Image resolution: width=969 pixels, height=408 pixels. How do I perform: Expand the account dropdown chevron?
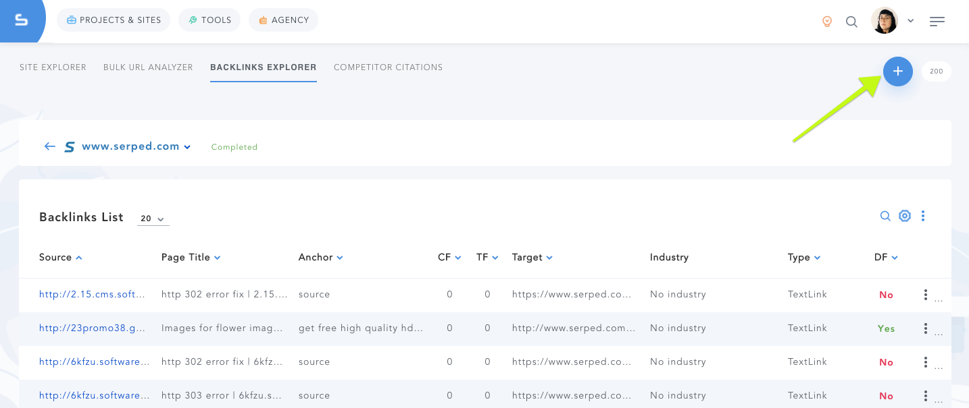pyautogui.click(x=910, y=21)
